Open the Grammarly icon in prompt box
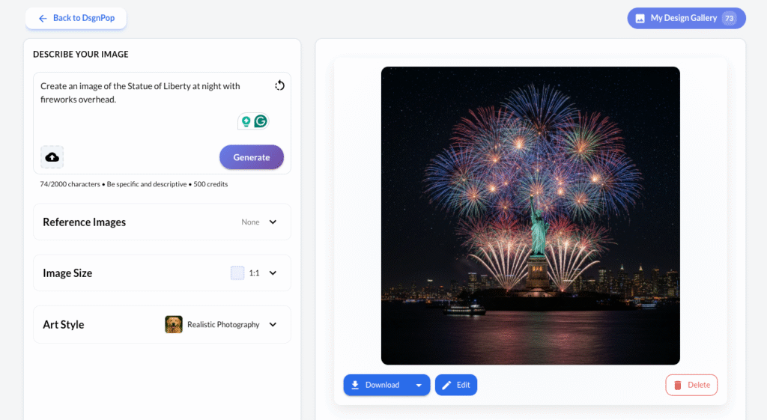This screenshot has height=420, width=767. [261, 121]
